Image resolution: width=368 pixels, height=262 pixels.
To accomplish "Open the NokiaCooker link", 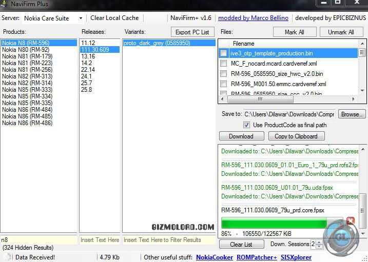I will click(215, 257).
